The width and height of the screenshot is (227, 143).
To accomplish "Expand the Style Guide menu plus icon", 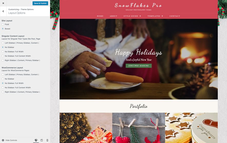I will pyautogui.click(x=140, y=16).
